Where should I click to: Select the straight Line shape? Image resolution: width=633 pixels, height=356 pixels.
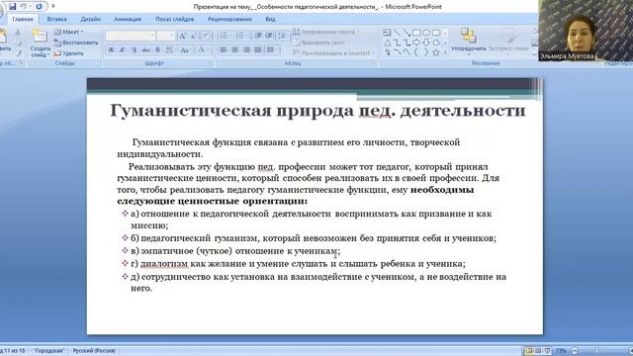click(398, 33)
